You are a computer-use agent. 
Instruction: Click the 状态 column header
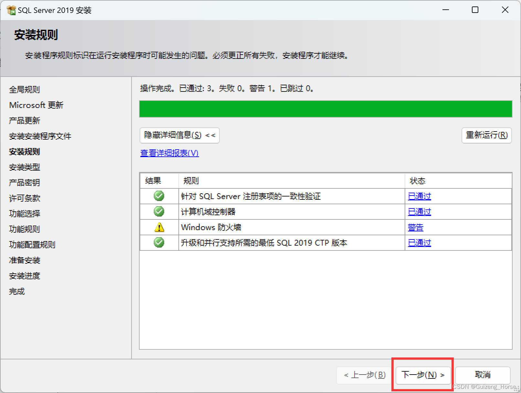point(458,181)
